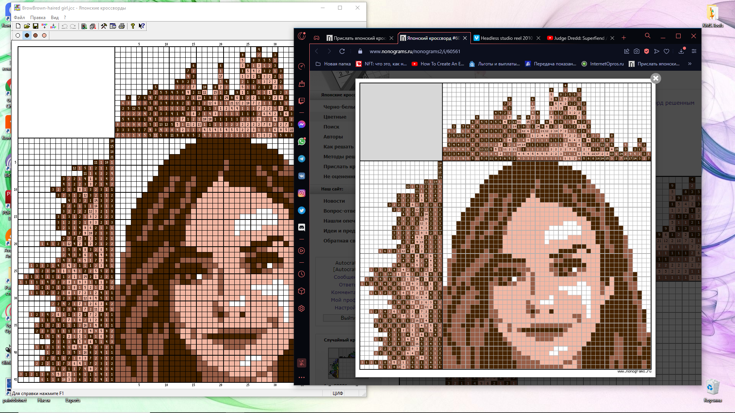Open Telegram in the browser sidebar

click(x=302, y=159)
